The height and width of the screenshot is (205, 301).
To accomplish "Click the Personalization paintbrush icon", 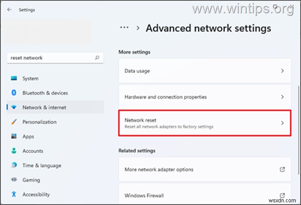I will click(14, 122).
